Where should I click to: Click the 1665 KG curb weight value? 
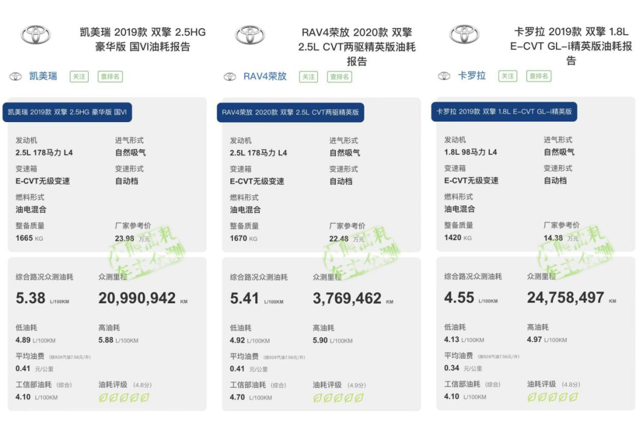tap(29, 238)
